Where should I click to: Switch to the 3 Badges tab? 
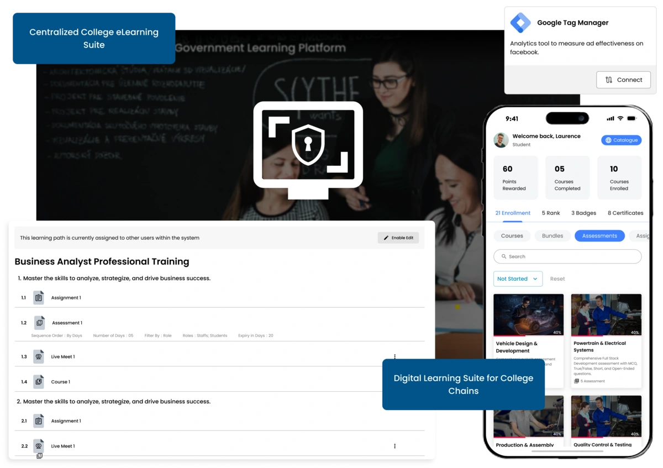(x=583, y=213)
